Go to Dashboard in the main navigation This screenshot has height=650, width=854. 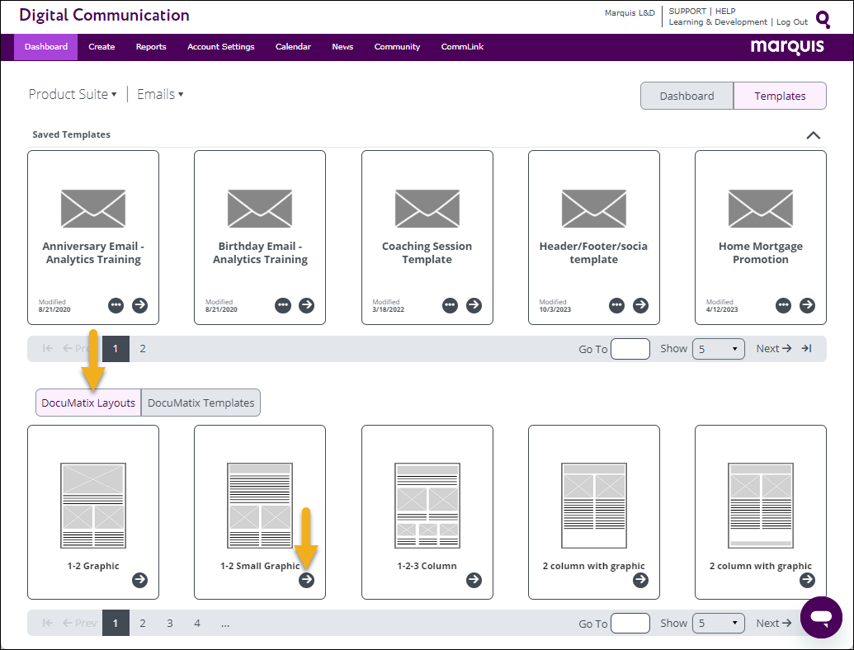[x=45, y=47]
